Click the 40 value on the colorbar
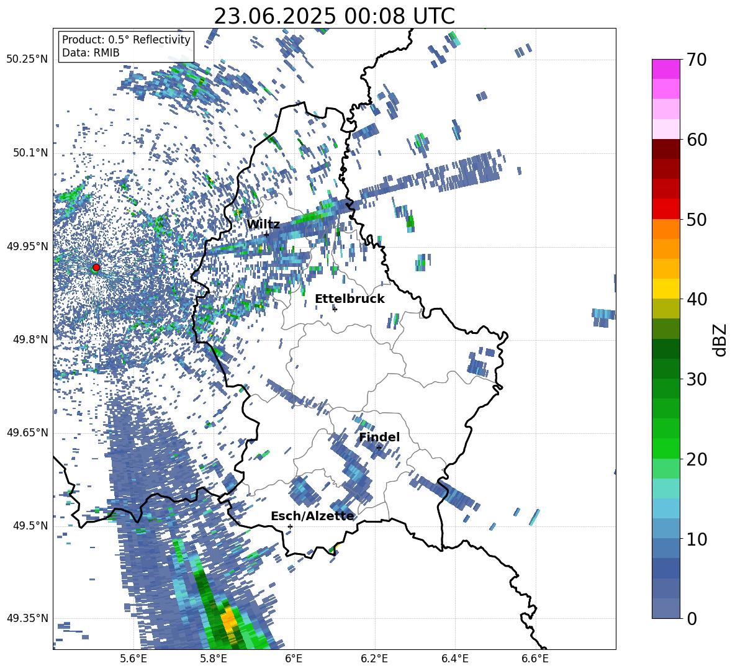This screenshot has width=735, height=671. point(697,299)
